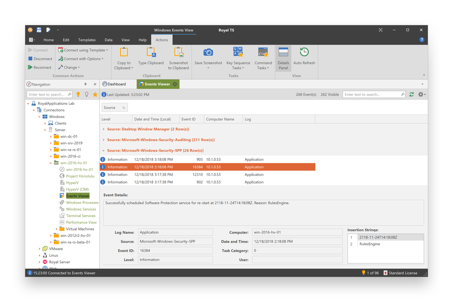Open the Templates menu
453x302 pixels.
[87, 40]
